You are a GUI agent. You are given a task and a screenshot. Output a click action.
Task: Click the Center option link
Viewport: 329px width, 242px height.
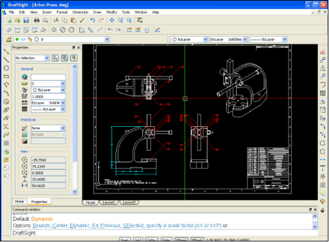point(60,226)
